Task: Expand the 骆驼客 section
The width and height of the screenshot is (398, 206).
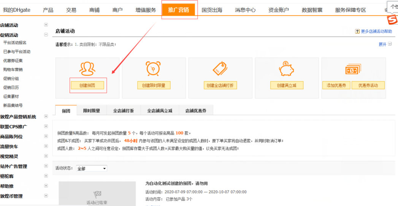Action: 46,176
